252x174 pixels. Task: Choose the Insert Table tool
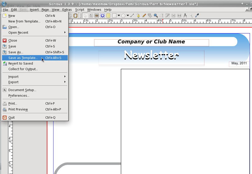(108, 16)
